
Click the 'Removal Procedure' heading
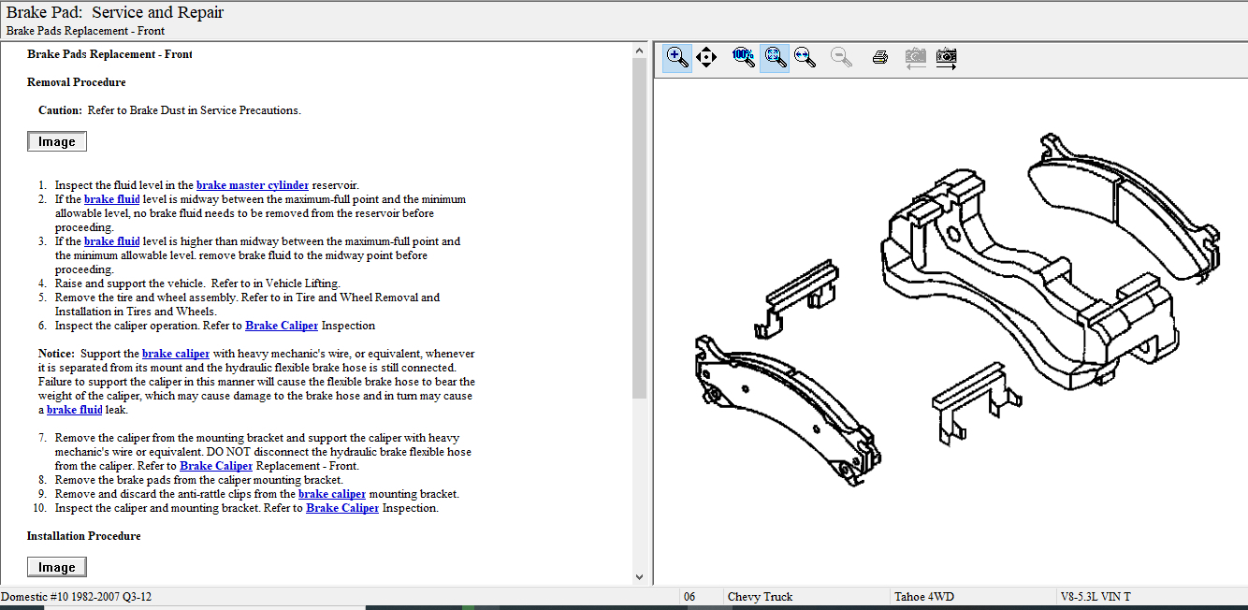[x=77, y=82]
